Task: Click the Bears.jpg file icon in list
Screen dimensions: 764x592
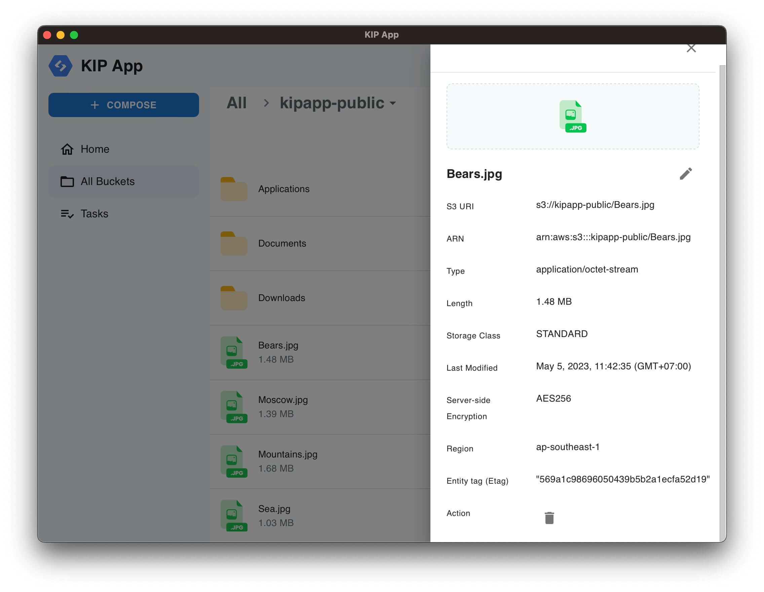Action: (234, 351)
